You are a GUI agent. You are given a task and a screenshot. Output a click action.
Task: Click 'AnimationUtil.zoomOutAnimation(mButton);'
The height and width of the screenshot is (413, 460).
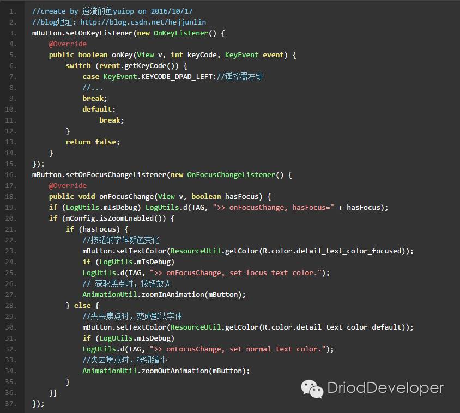166,371
